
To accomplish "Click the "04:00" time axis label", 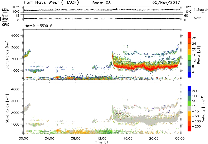I will (50, 139).
